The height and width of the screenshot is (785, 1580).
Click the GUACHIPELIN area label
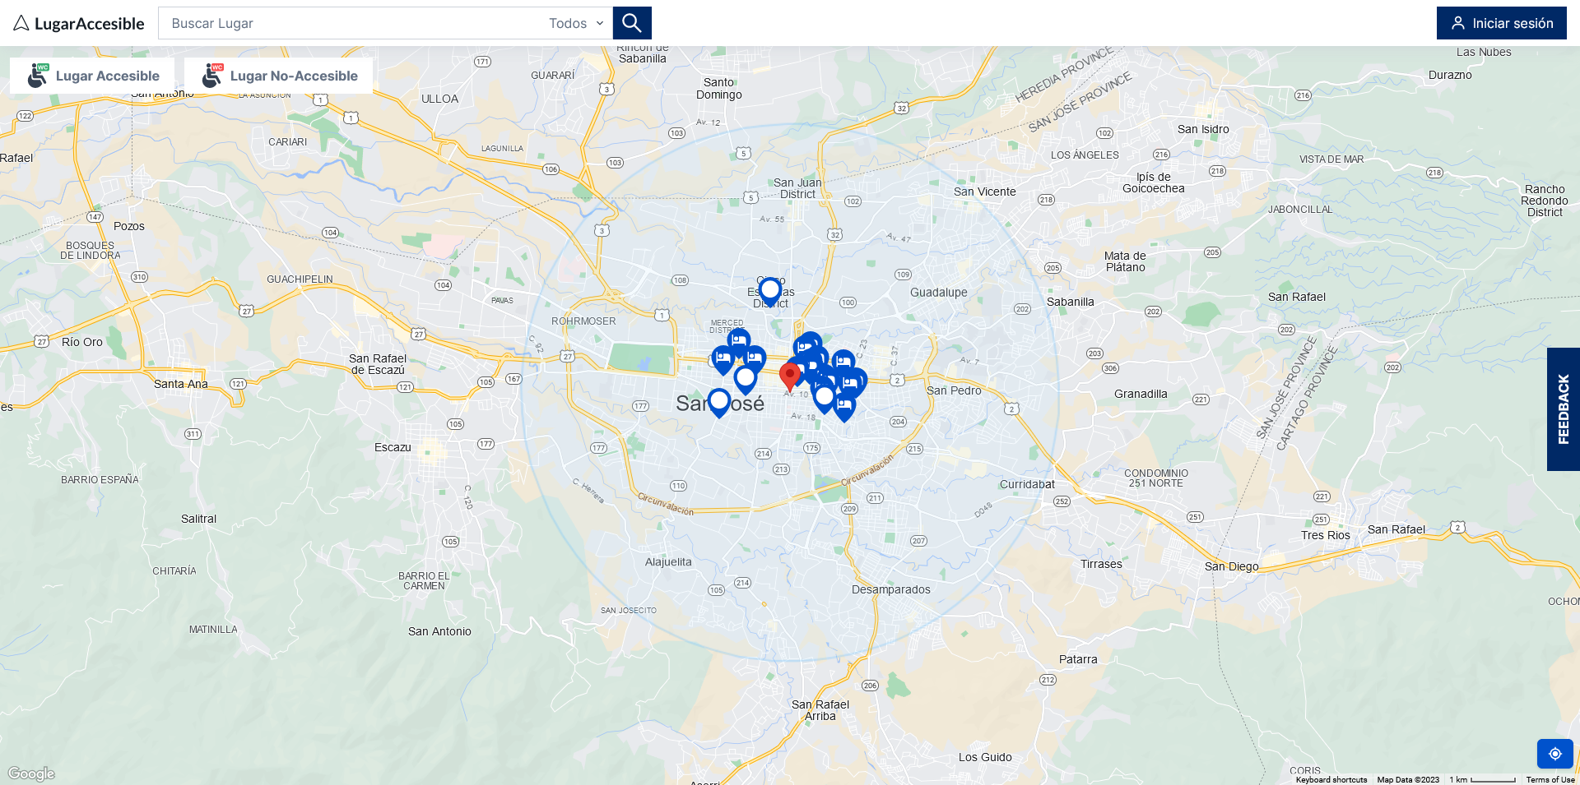[300, 279]
